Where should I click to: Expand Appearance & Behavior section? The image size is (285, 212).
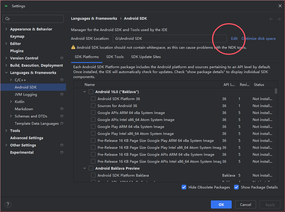click(x=6, y=29)
